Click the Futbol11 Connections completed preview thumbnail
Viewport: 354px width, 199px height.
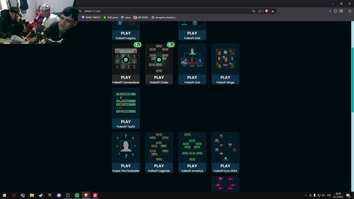126,59
